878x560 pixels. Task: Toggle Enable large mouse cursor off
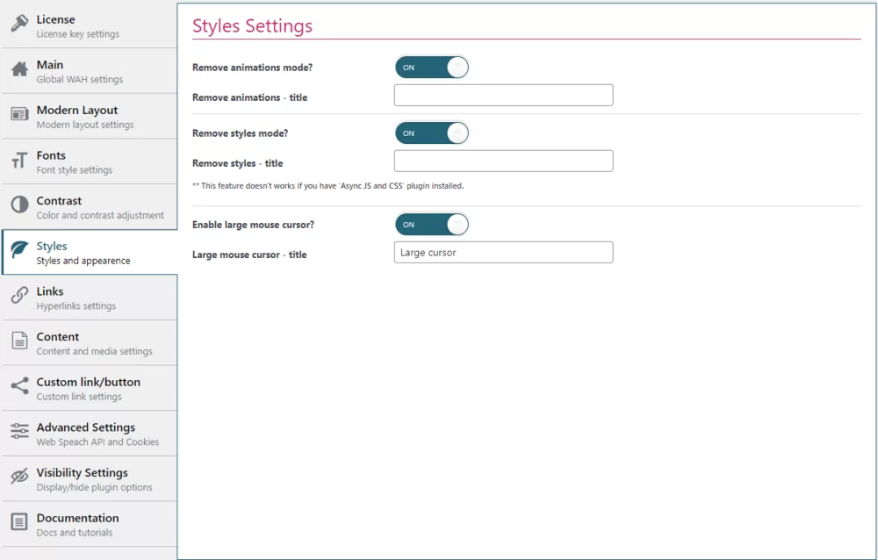pos(431,224)
